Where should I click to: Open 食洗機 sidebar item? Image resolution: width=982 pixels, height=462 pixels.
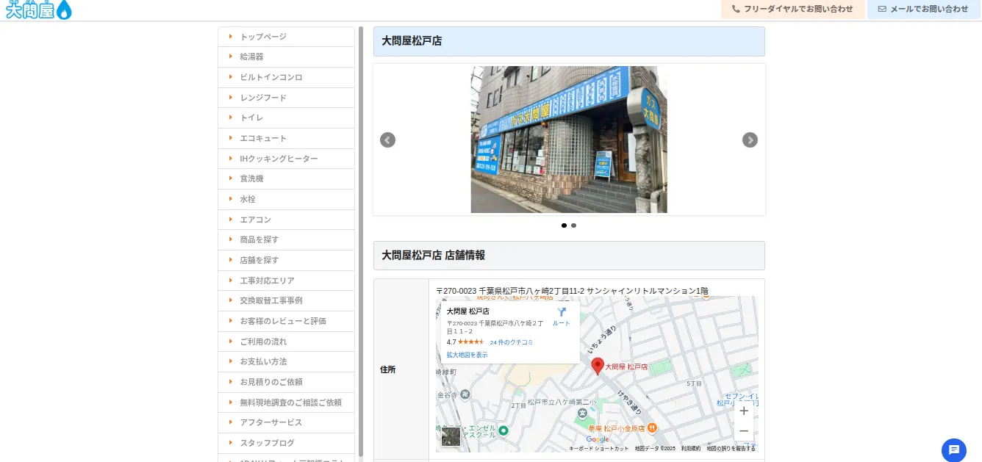point(286,178)
